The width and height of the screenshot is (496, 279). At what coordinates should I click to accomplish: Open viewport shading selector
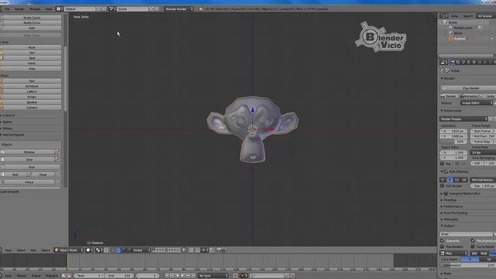[90, 250]
